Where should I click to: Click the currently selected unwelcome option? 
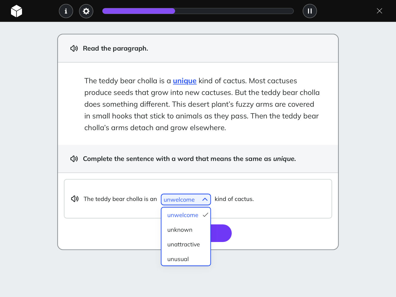pos(183,215)
